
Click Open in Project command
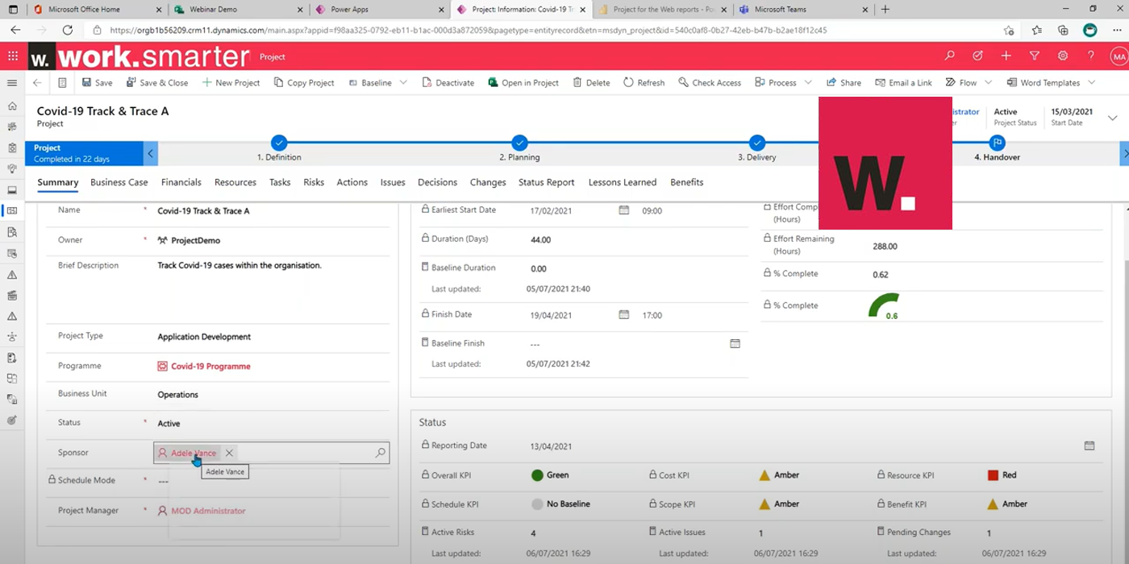coord(523,83)
